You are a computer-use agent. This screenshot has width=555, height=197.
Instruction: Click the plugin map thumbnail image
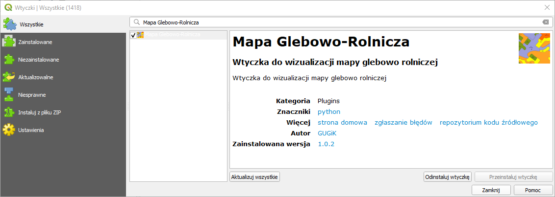pos(534,48)
